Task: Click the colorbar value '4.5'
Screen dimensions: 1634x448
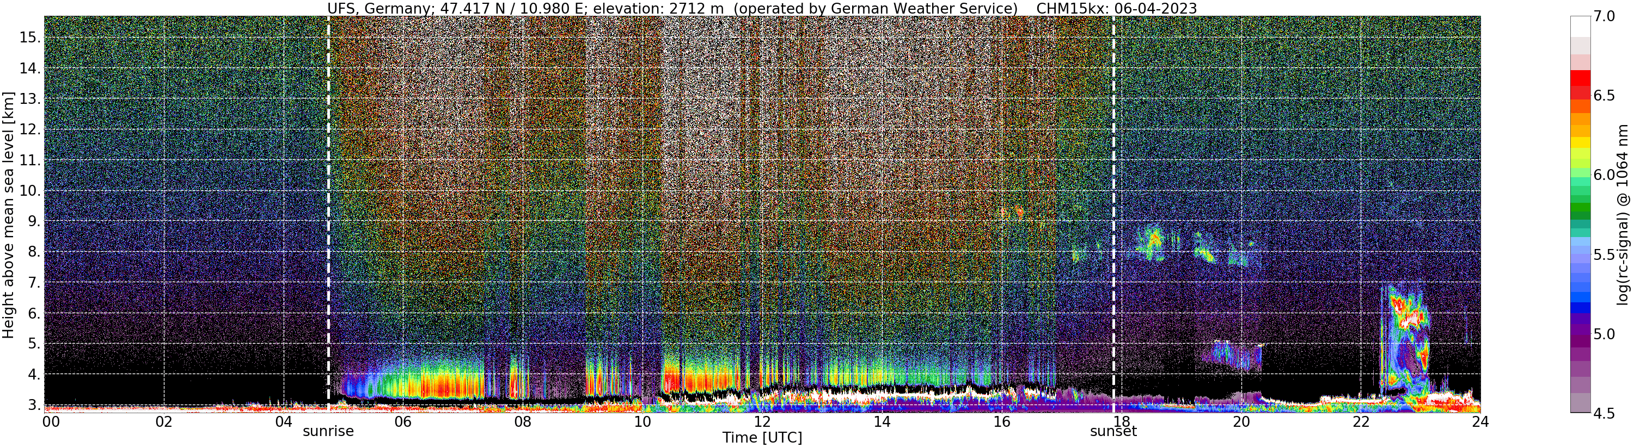Action: [1604, 413]
